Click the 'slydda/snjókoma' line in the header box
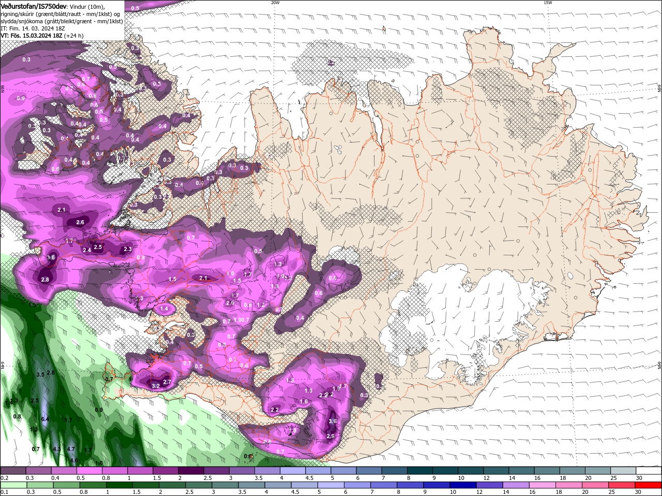The image size is (662, 496). [62, 21]
